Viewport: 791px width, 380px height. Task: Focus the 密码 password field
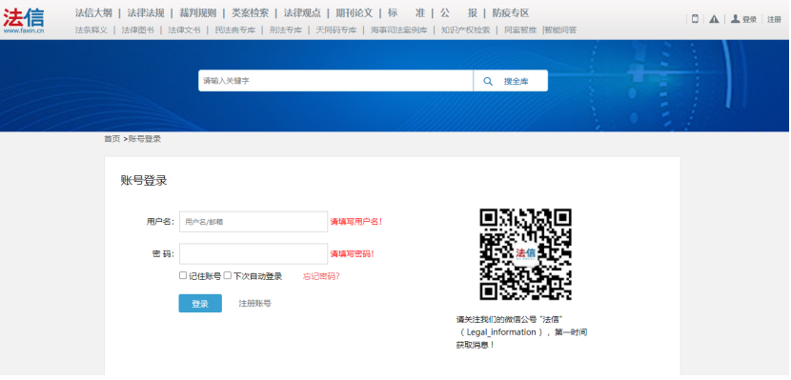254,254
